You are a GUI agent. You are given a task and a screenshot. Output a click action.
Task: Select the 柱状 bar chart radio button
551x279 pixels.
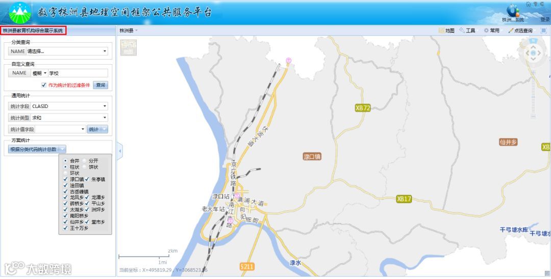[x=66, y=167]
